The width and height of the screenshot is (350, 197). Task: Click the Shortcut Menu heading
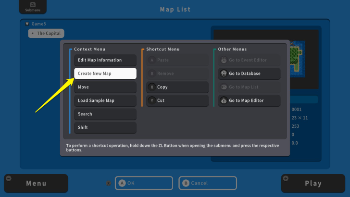pos(163,49)
